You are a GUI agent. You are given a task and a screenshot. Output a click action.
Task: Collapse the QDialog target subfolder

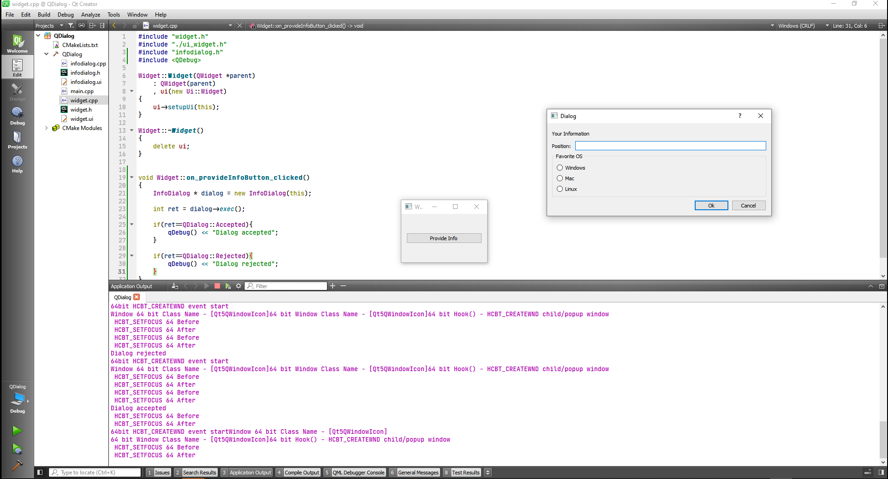pos(47,54)
